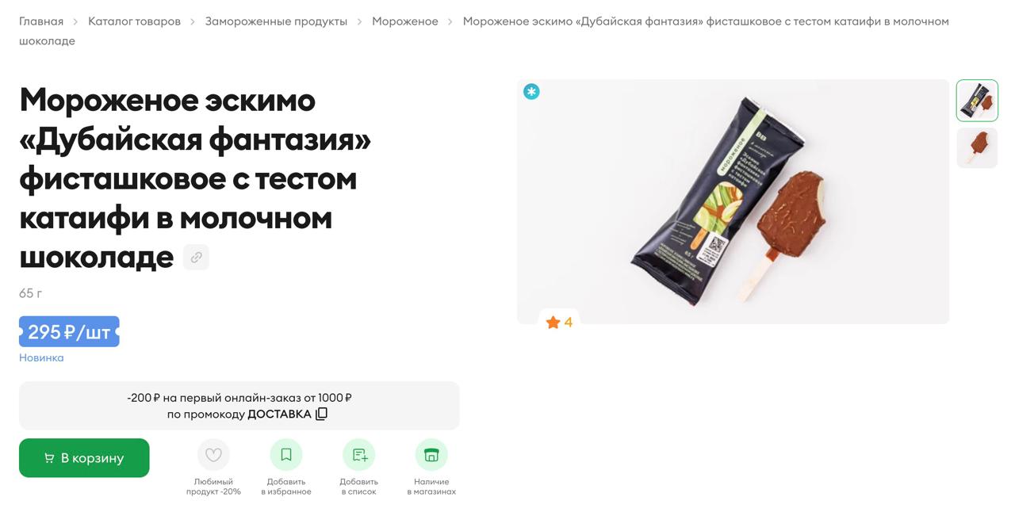Add item with В корзину button
This screenshot has height=512, width=1015.
click(84, 458)
